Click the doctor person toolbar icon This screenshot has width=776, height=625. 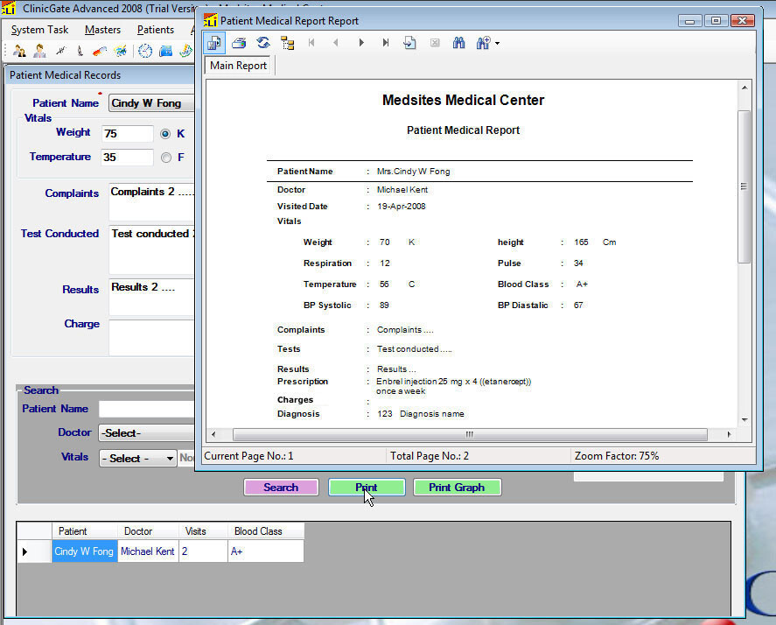click(39, 51)
